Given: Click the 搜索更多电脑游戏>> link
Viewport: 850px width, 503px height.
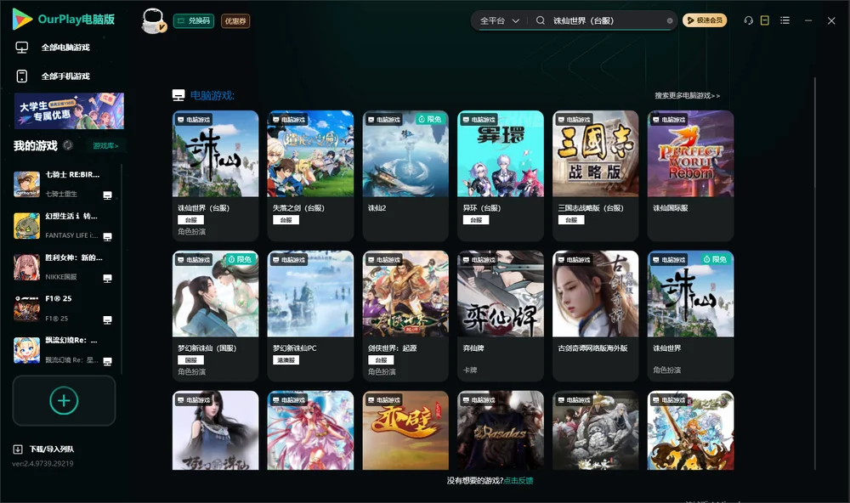Looking at the screenshot, I should [688, 95].
